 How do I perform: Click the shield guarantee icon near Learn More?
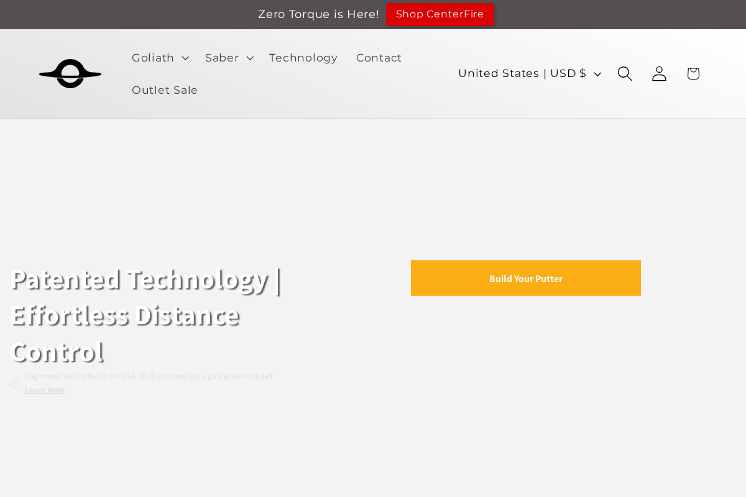tap(14, 383)
